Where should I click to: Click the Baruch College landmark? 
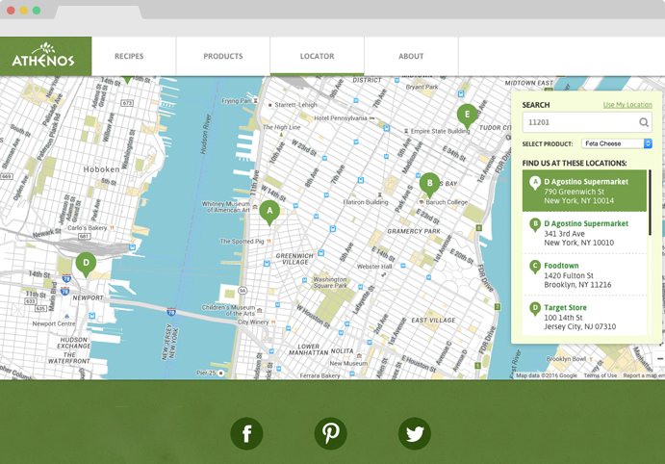444,202
